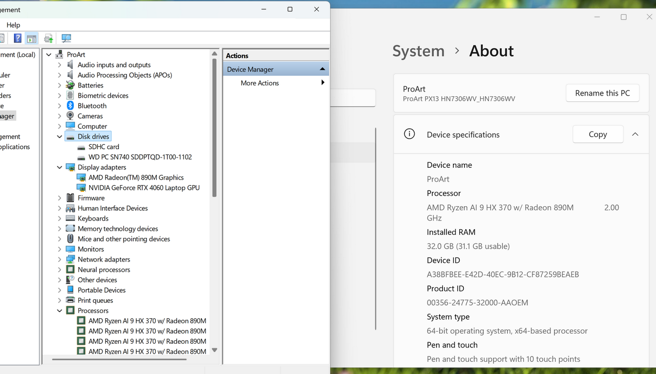Click the ProArt PX13 model name text

point(459,99)
